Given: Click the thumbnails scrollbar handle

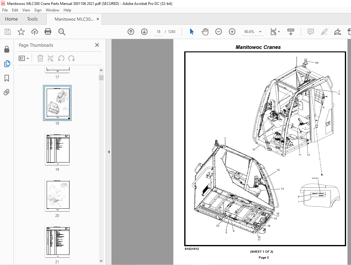Looking at the screenshot, I should (x=101, y=78).
